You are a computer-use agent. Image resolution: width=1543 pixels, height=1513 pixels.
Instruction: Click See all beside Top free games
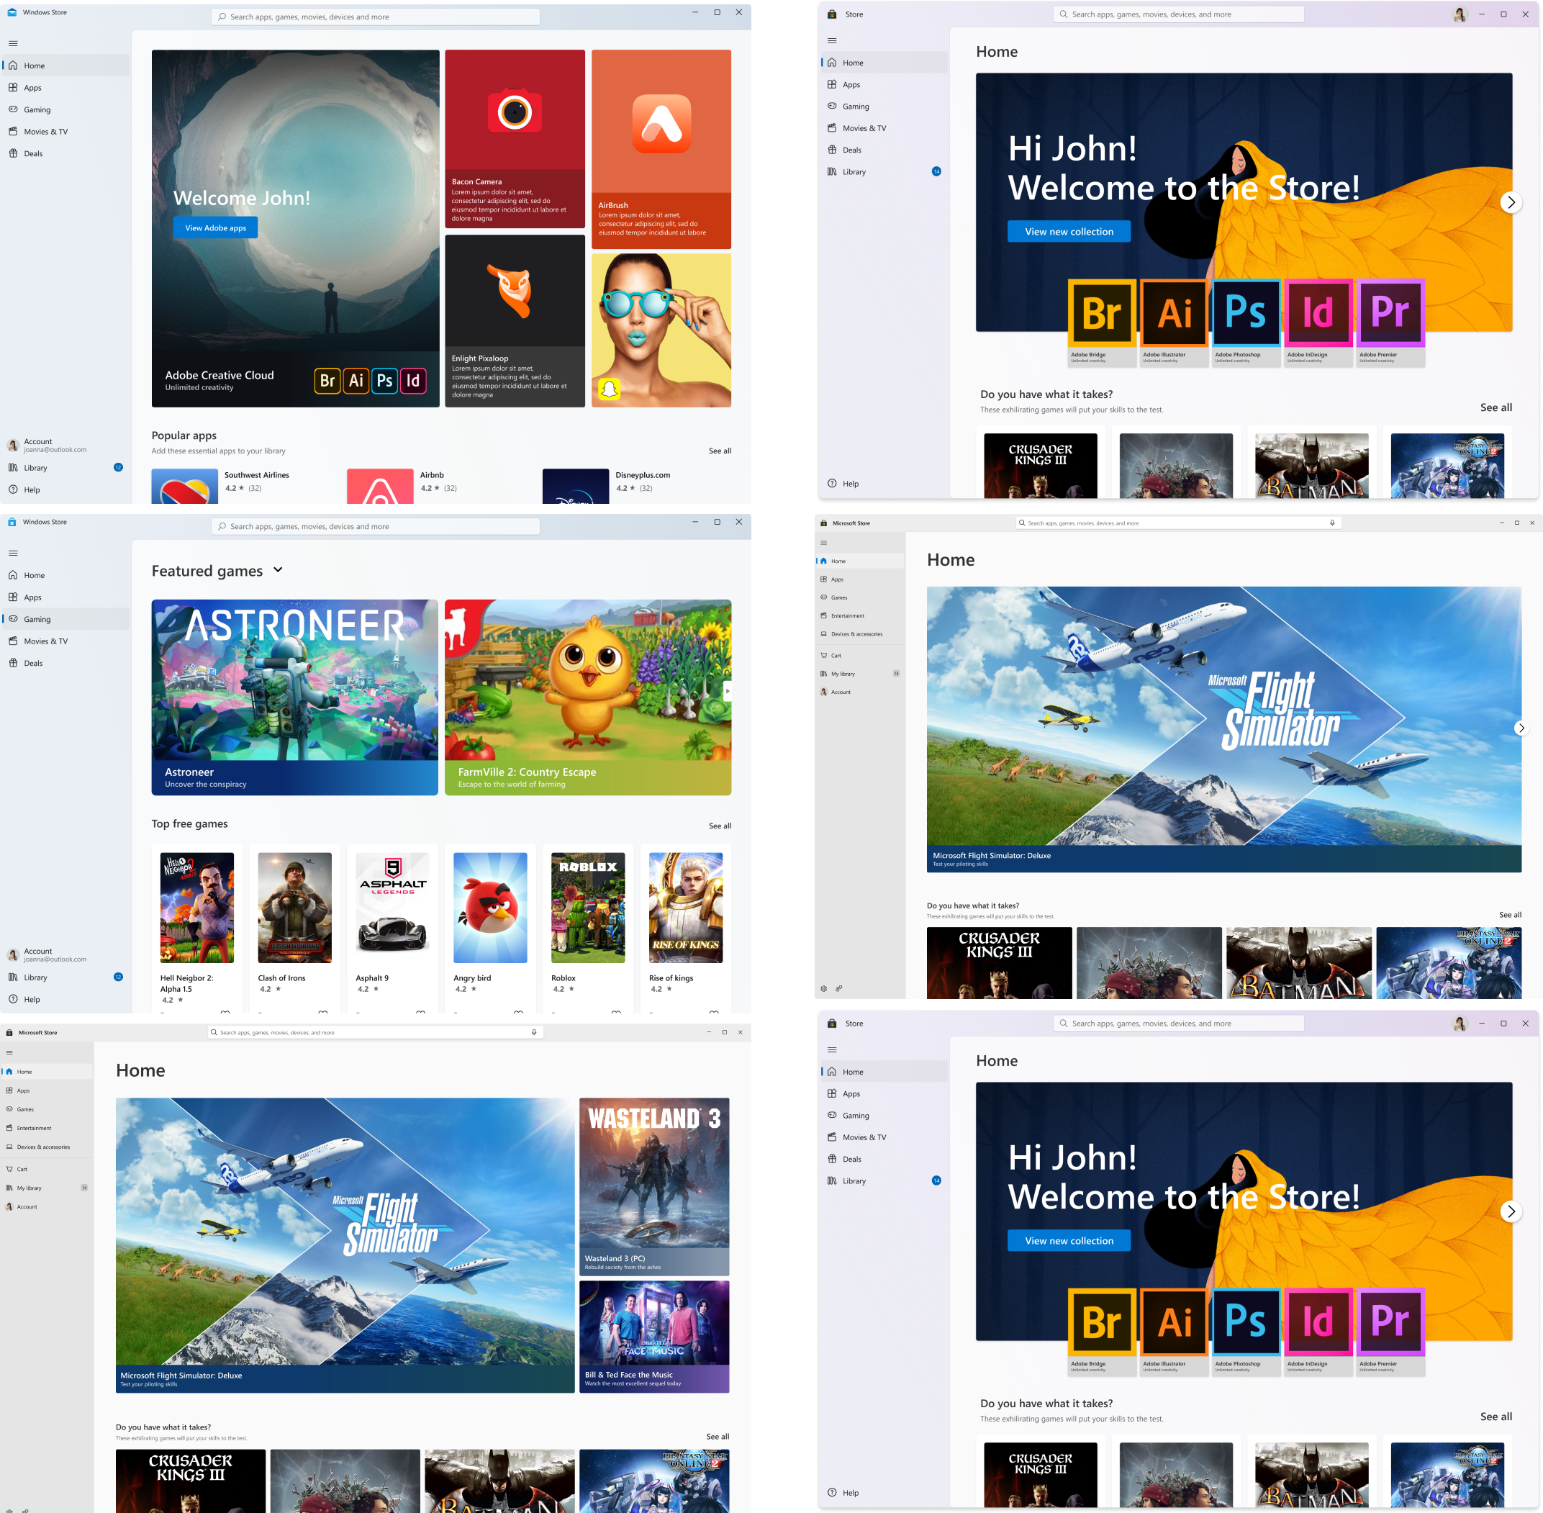719,826
